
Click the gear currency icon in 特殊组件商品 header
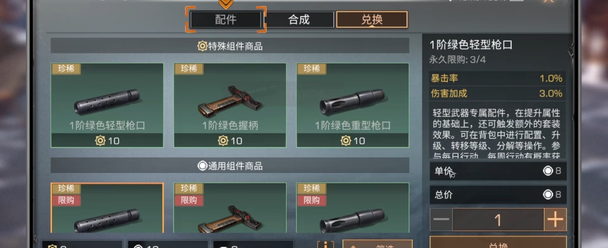pos(202,47)
